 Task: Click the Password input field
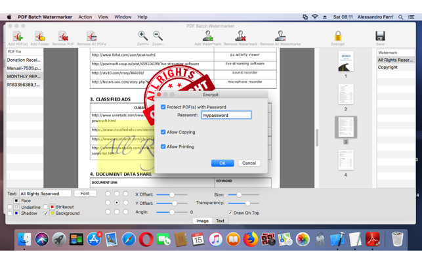[226, 115]
